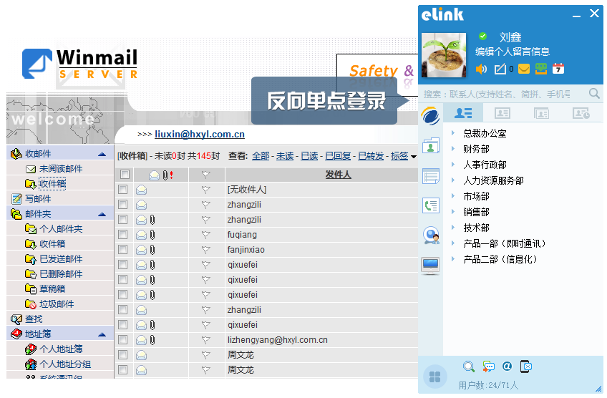
Task: Select the third group card tab in elink
Action: [541, 113]
